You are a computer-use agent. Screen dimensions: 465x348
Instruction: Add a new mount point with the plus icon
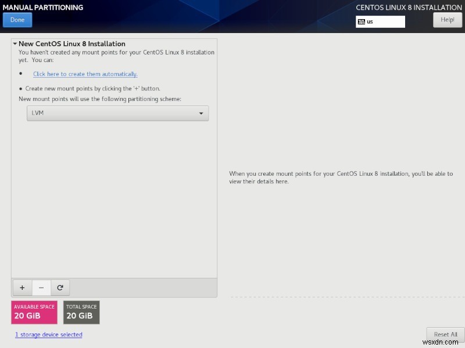click(22, 287)
